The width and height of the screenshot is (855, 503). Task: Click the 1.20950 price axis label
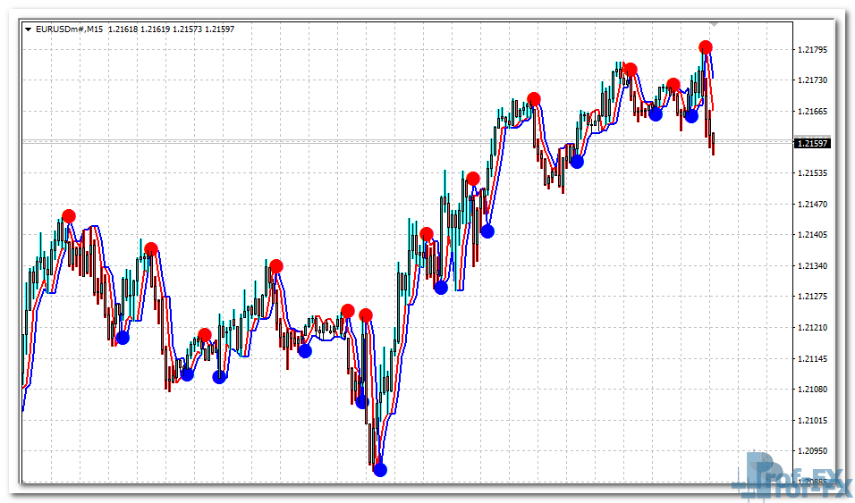pyautogui.click(x=812, y=451)
